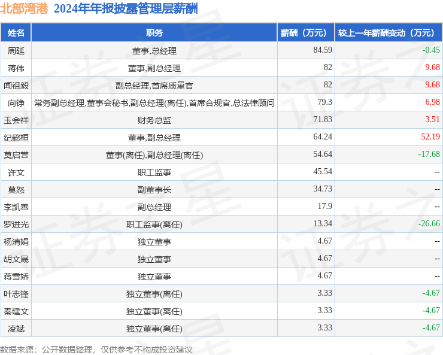Click 向铮's long position description

click(x=154, y=103)
